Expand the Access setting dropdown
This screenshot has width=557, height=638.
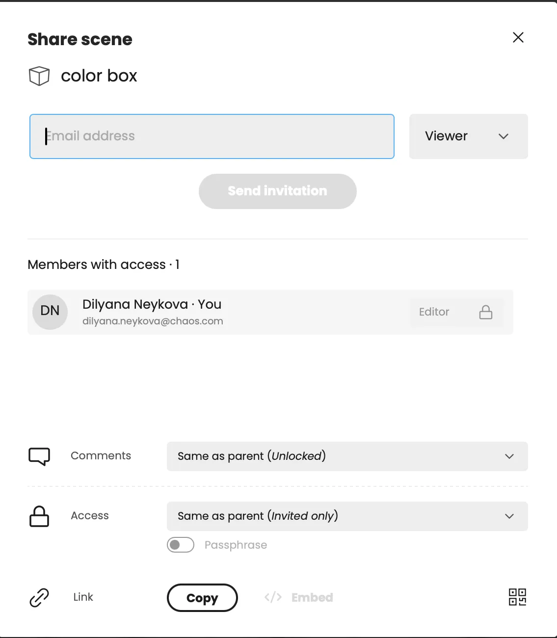point(347,516)
